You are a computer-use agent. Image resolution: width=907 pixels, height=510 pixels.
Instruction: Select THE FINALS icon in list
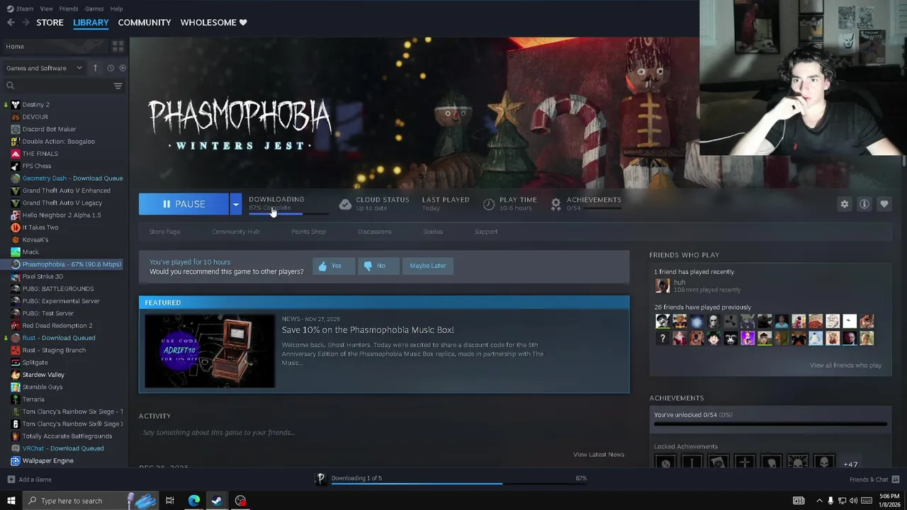(x=16, y=154)
